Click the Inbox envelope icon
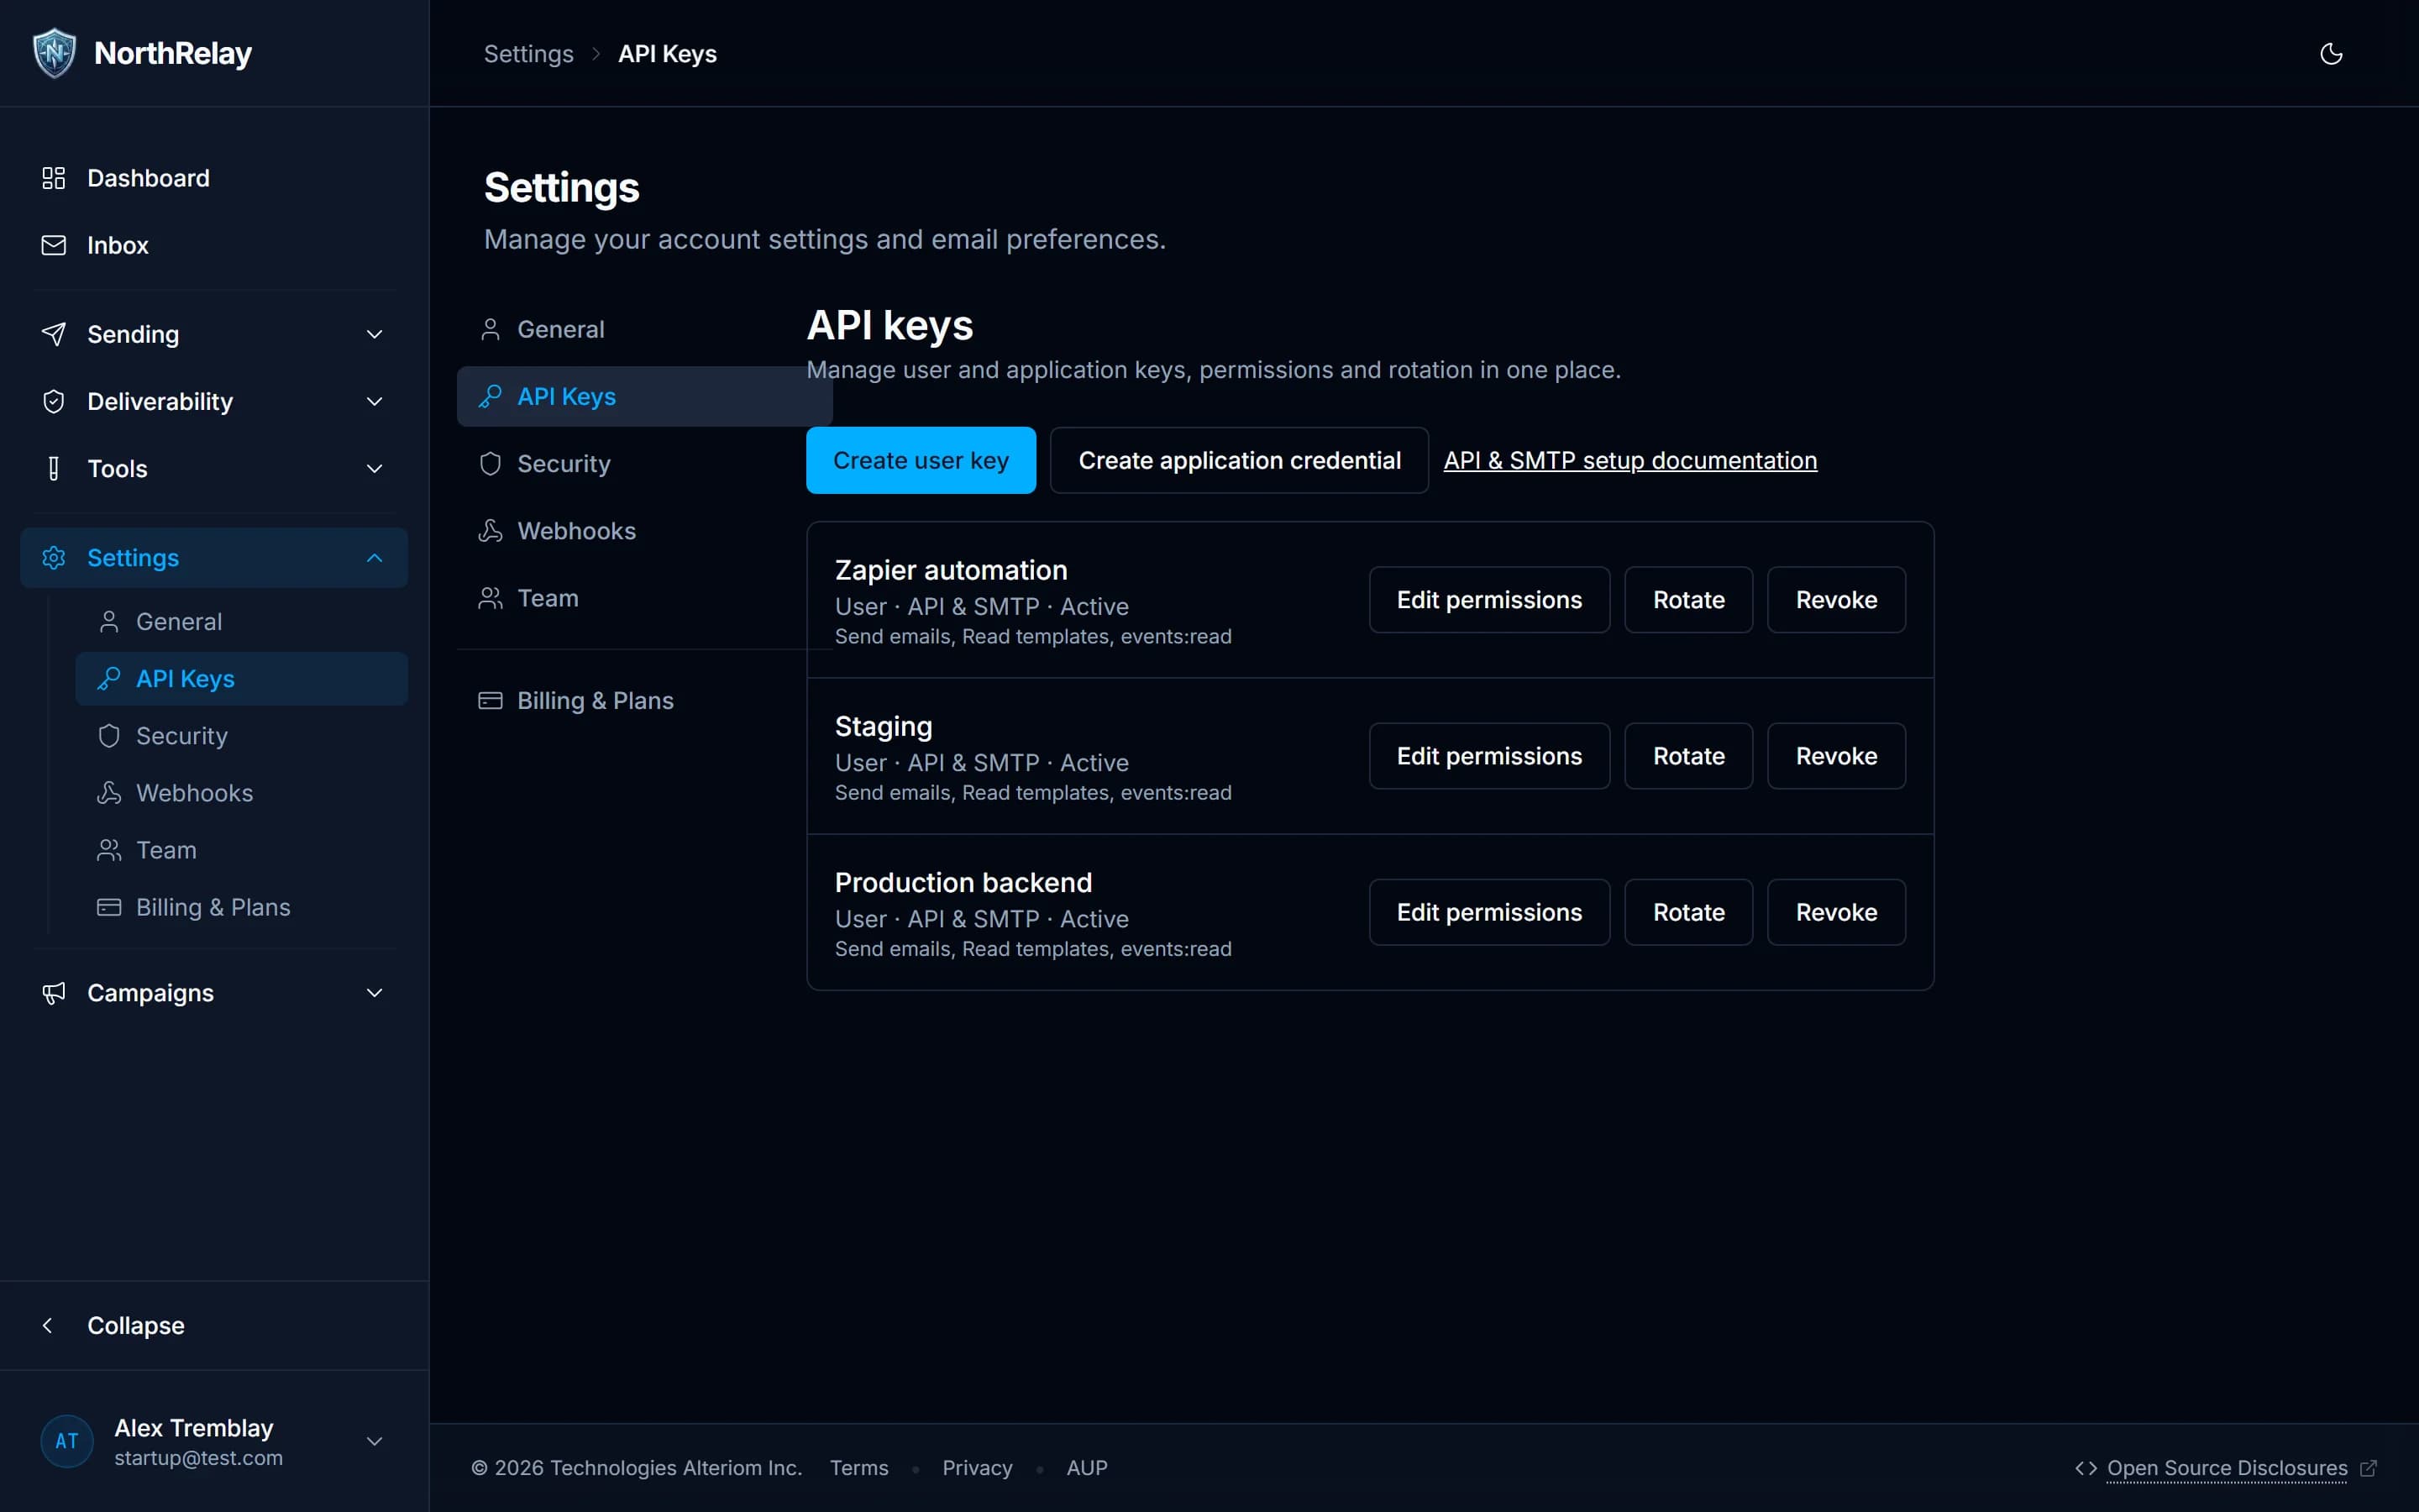Image resolution: width=2419 pixels, height=1512 pixels. (x=54, y=245)
